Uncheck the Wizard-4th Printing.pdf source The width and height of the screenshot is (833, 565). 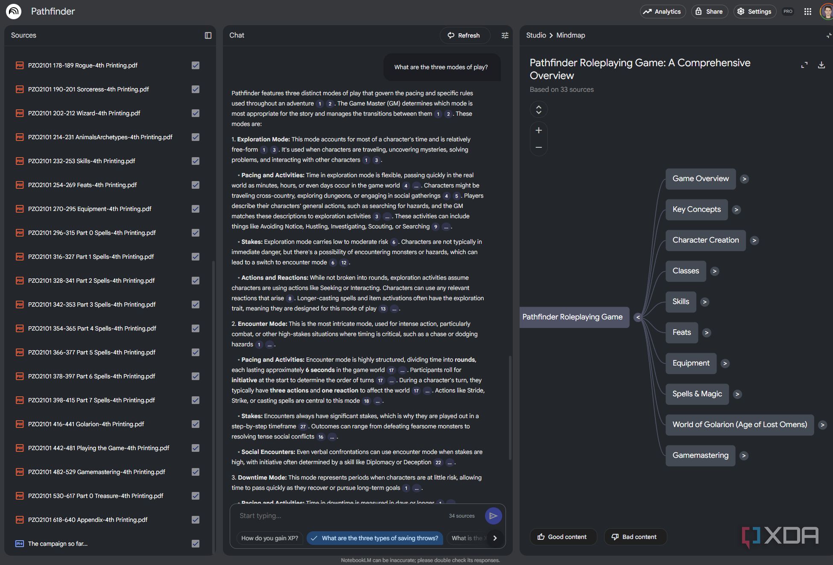tap(196, 113)
